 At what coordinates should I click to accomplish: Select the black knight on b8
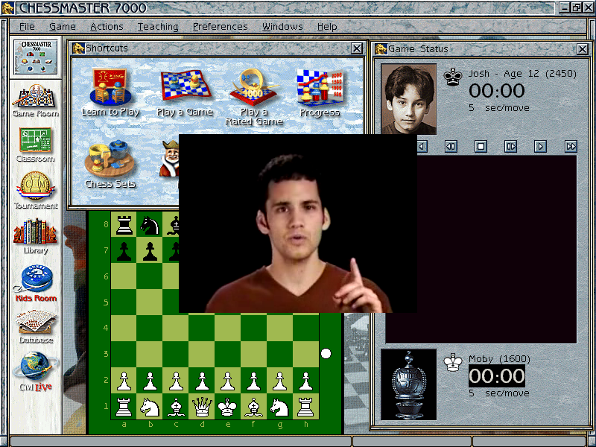150,225
